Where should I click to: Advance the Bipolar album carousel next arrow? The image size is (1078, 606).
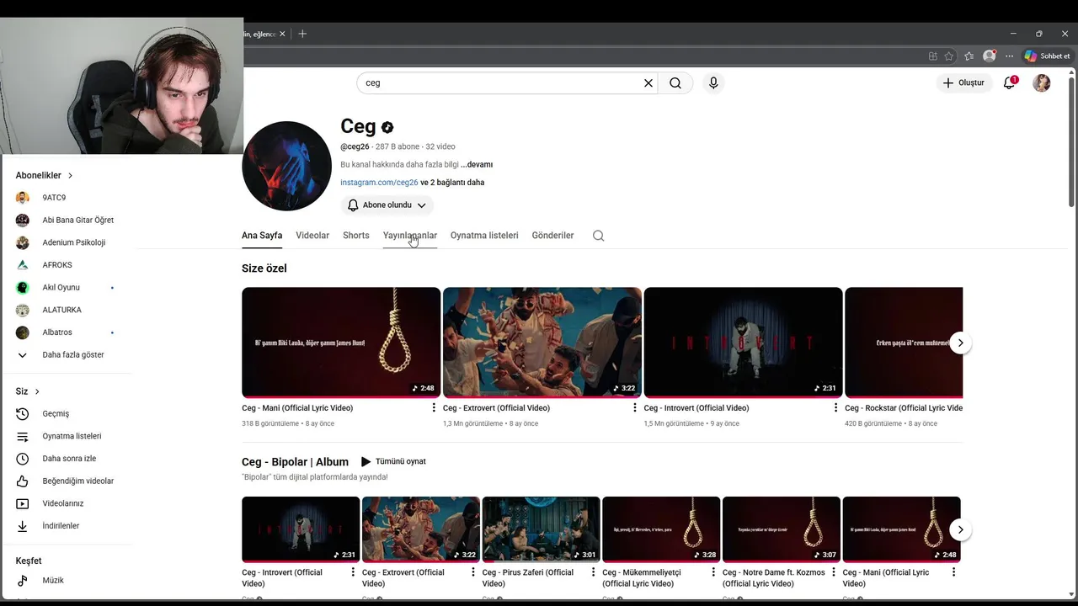click(960, 529)
